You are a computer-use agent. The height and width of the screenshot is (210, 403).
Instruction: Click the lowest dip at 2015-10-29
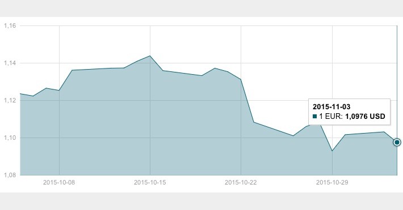tap(332, 151)
